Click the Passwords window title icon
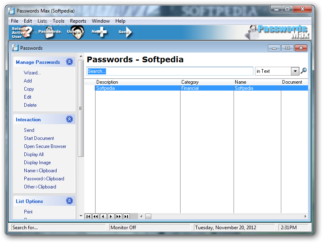The height and width of the screenshot is (243, 323). (x=15, y=48)
